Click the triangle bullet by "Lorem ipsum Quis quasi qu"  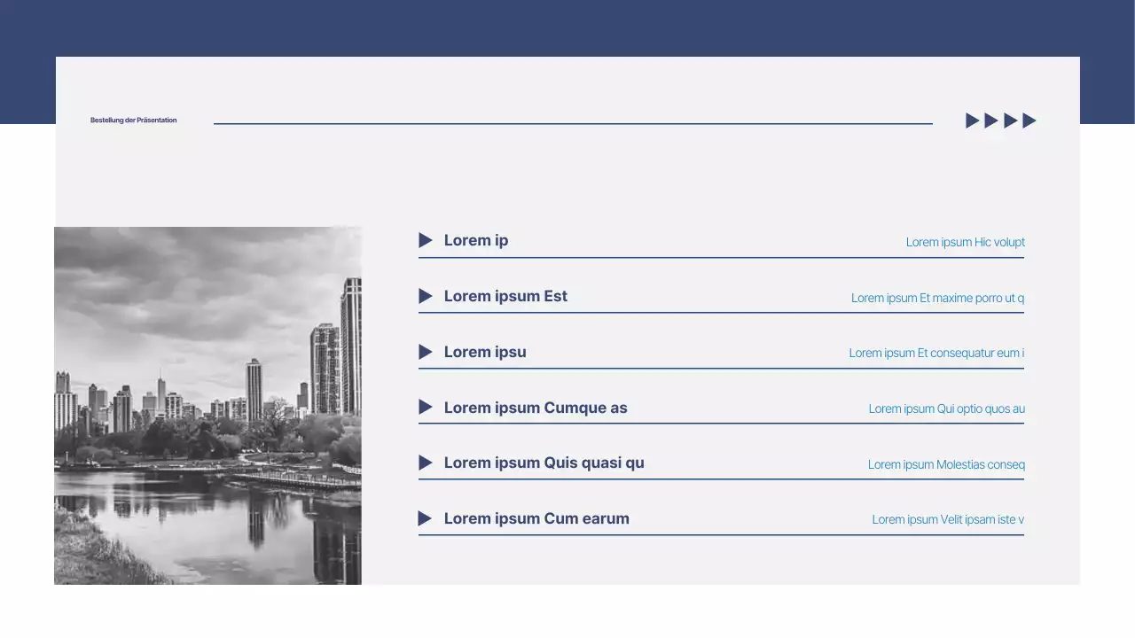pyautogui.click(x=425, y=463)
